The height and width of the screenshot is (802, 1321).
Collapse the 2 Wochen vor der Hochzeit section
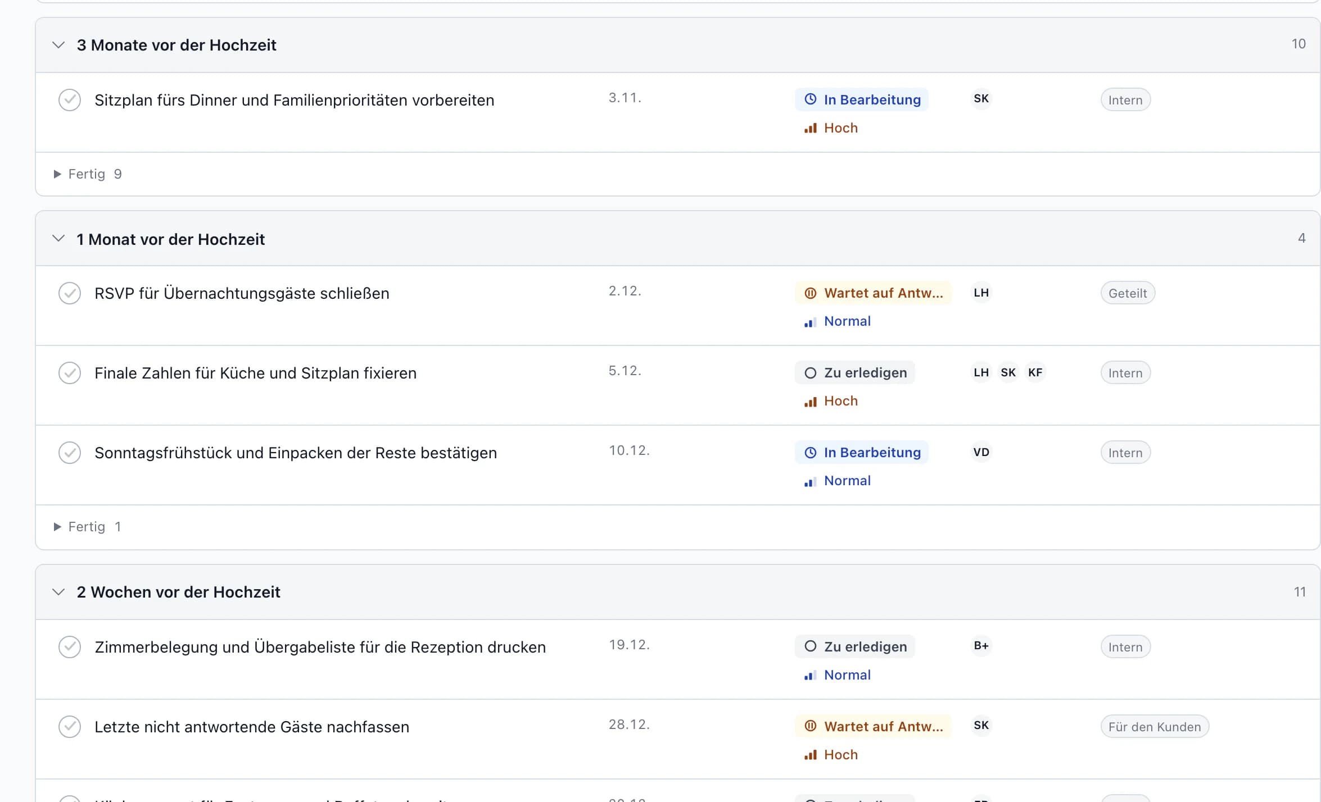(58, 592)
